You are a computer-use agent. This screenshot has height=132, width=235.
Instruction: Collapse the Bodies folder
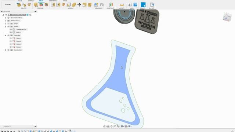coord(6,26)
